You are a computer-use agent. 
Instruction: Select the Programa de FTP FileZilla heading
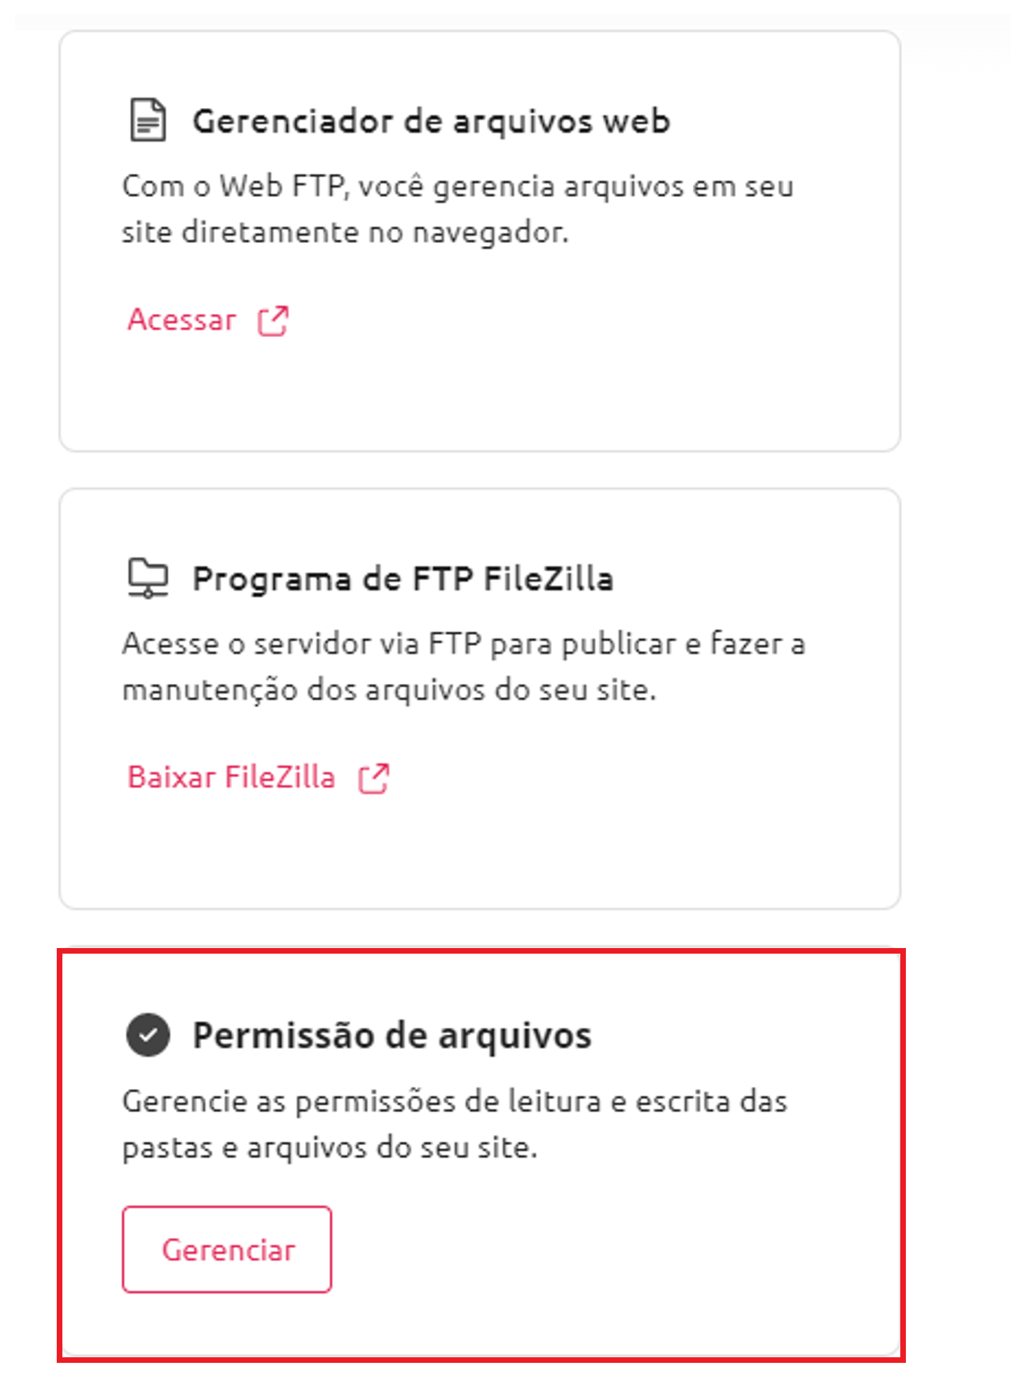(403, 579)
